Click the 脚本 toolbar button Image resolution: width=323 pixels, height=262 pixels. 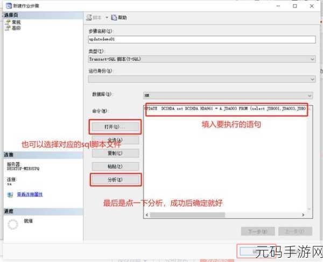(94, 18)
